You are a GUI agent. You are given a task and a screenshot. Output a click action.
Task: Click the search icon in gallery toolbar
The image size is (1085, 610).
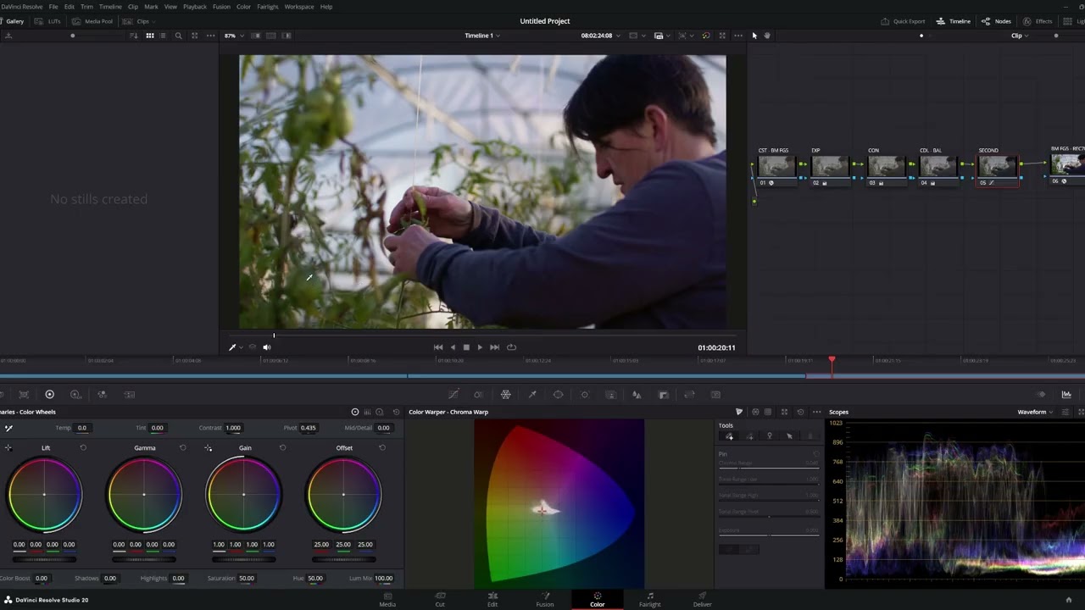click(x=178, y=36)
